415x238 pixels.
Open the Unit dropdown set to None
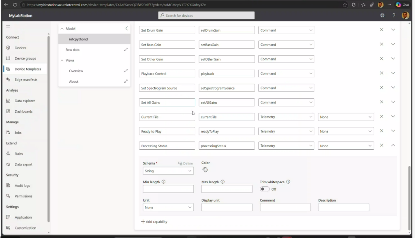coord(168,208)
